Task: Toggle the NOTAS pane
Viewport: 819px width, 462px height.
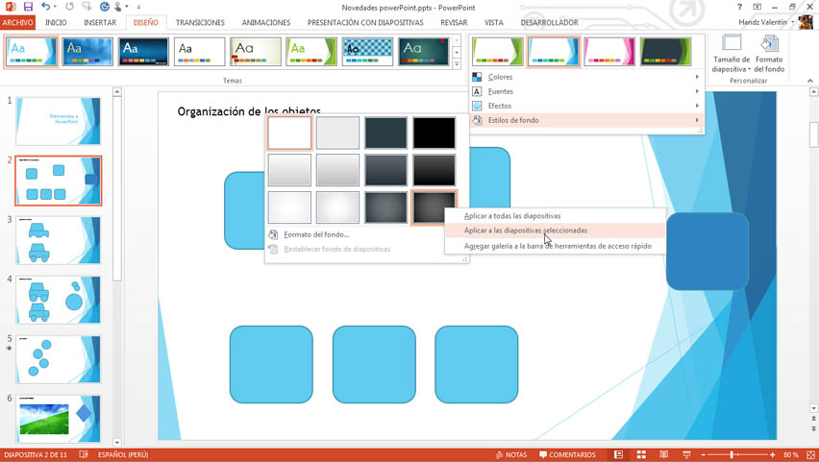Action: [509, 454]
